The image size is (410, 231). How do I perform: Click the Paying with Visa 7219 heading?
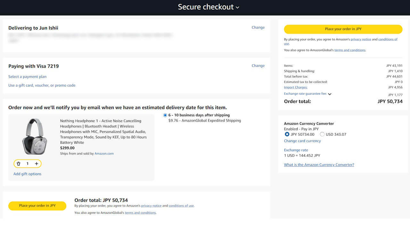point(34,66)
